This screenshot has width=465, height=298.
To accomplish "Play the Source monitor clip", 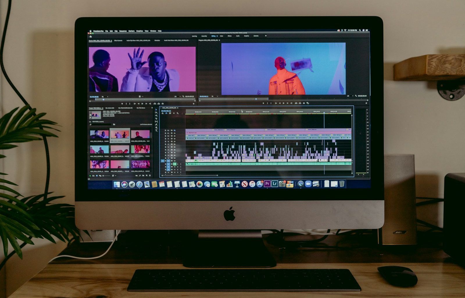I will 142,104.
